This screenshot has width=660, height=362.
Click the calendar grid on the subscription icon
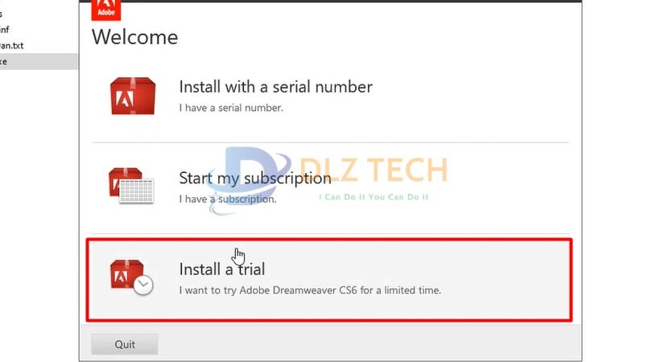137,191
